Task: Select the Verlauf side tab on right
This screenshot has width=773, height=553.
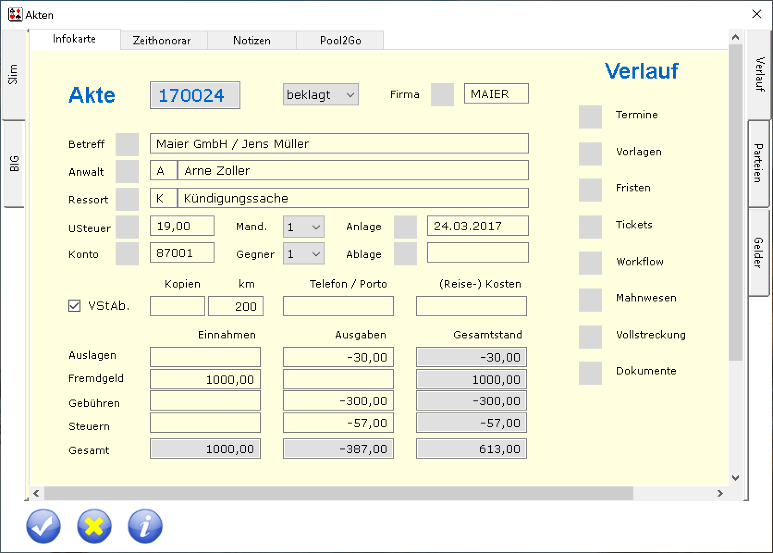Action: point(759,74)
